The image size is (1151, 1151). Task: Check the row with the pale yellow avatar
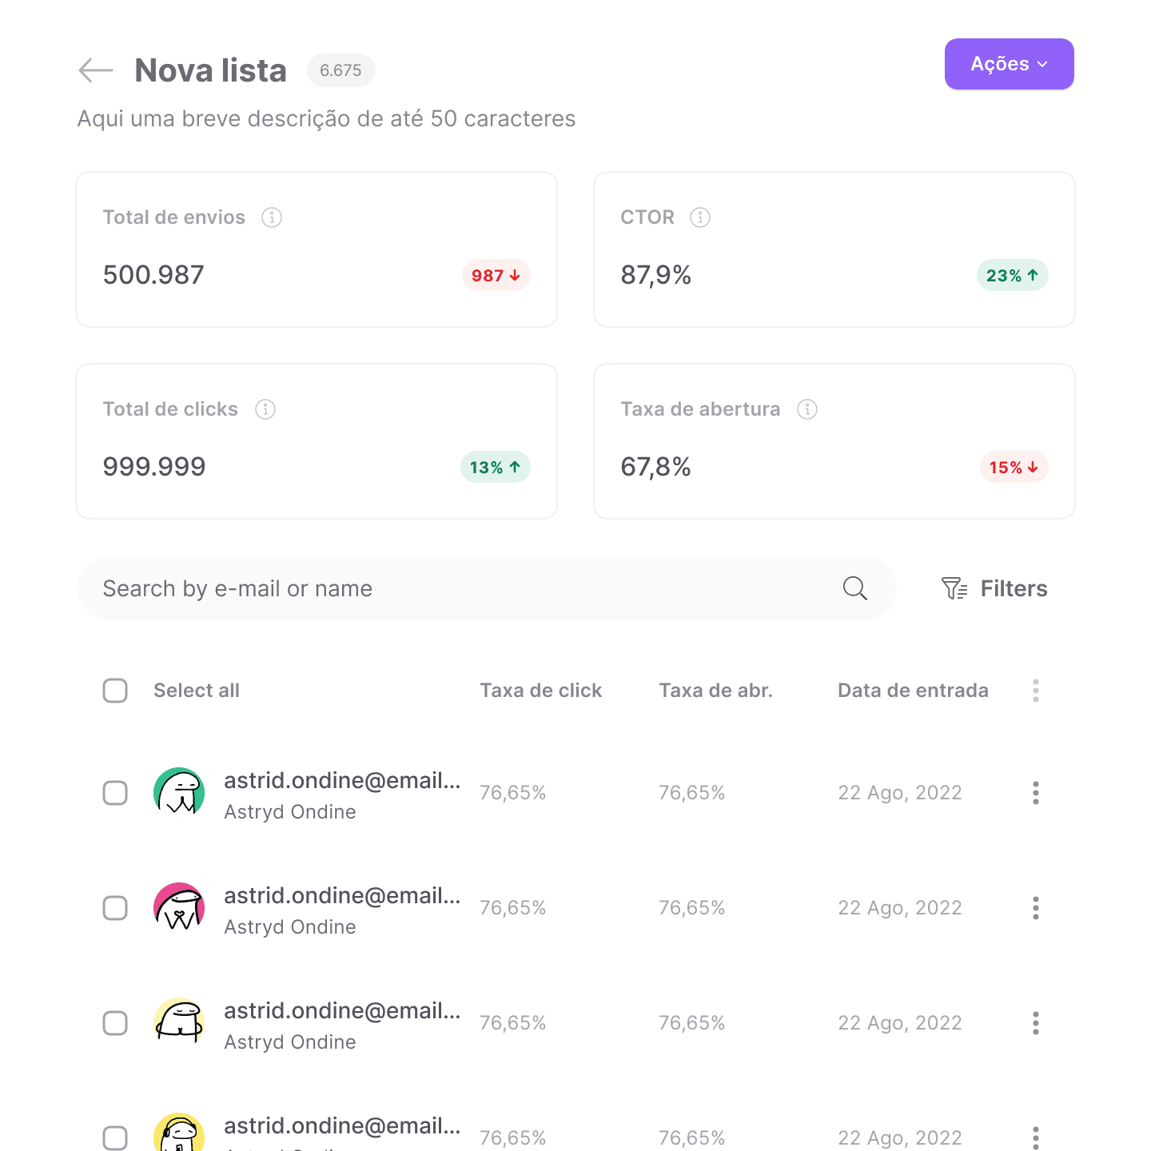[x=115, y=1023]
